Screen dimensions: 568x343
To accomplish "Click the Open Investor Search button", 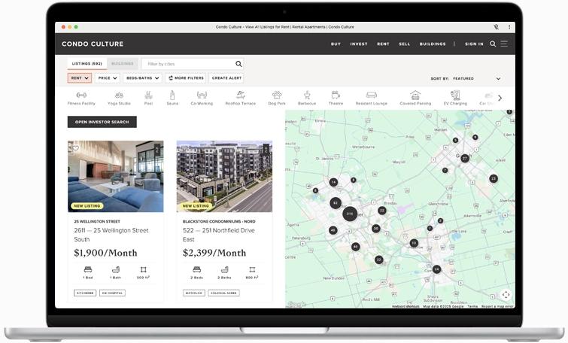I will 102,122.
